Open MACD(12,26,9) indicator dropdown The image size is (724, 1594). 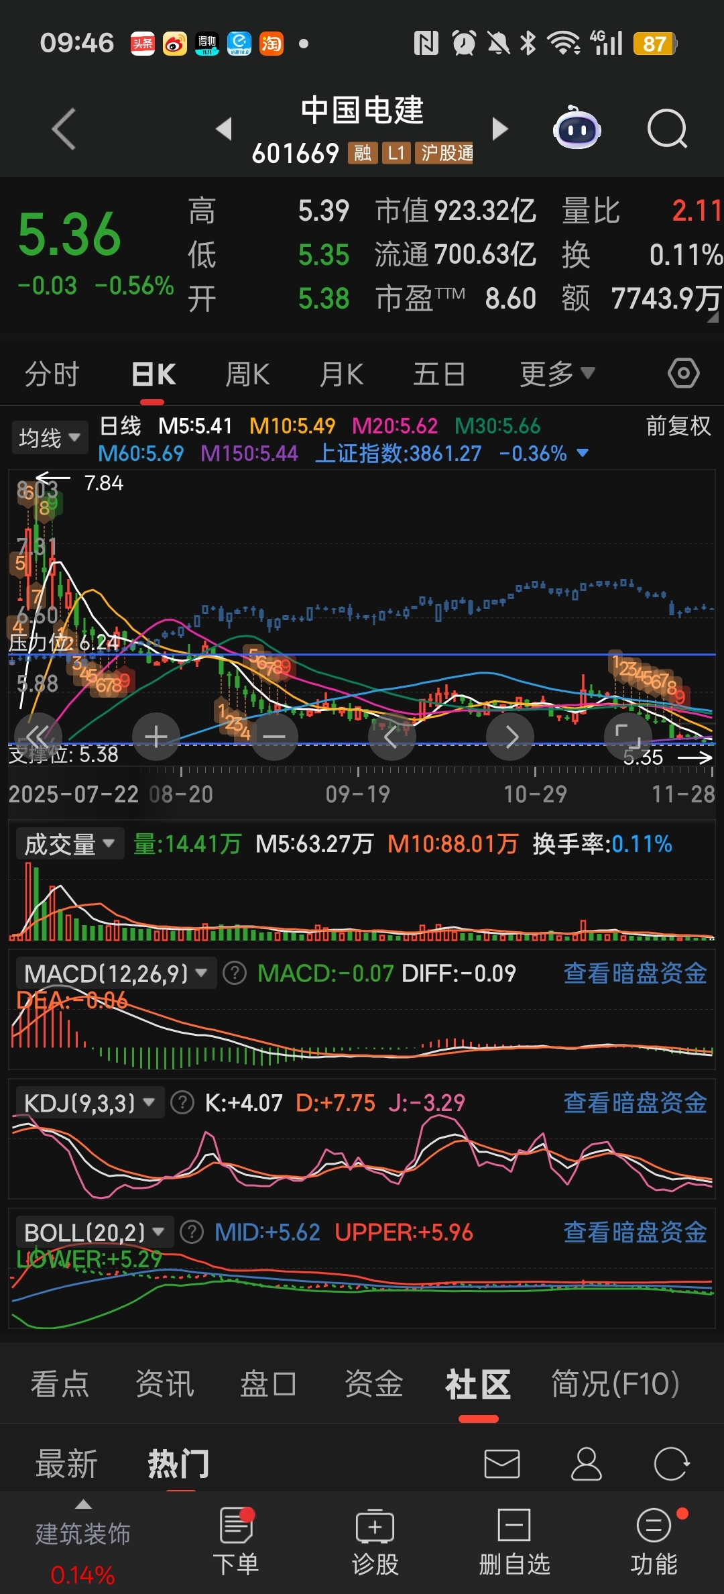pyautogui.click(x=116, y=973)
